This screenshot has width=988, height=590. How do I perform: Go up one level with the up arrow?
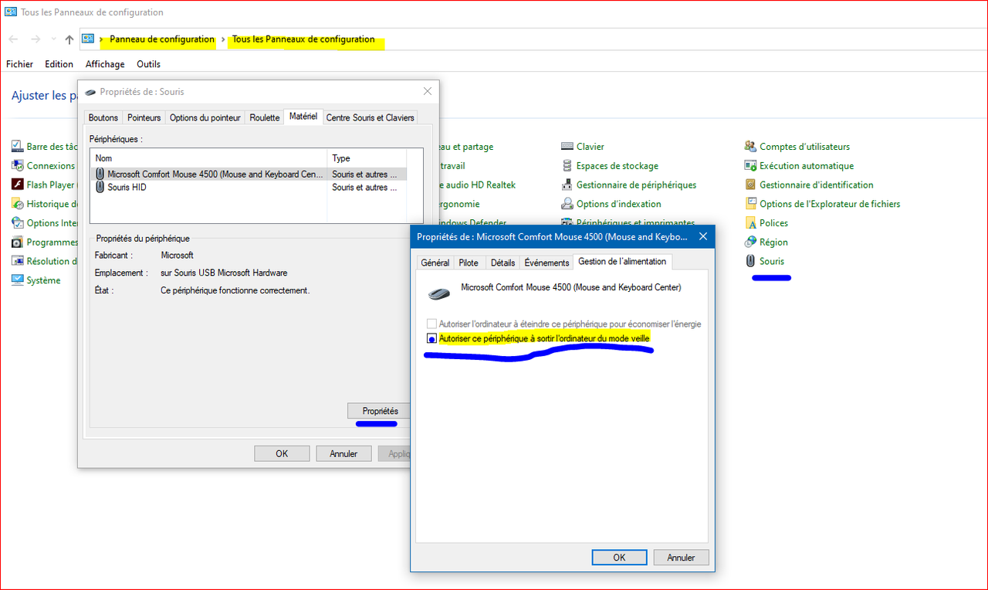69,39
